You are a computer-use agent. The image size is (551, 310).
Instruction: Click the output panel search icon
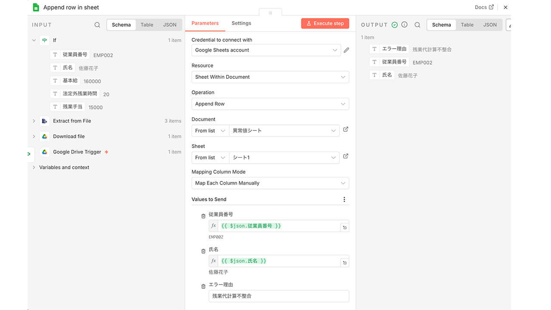(x=417, y=25)
